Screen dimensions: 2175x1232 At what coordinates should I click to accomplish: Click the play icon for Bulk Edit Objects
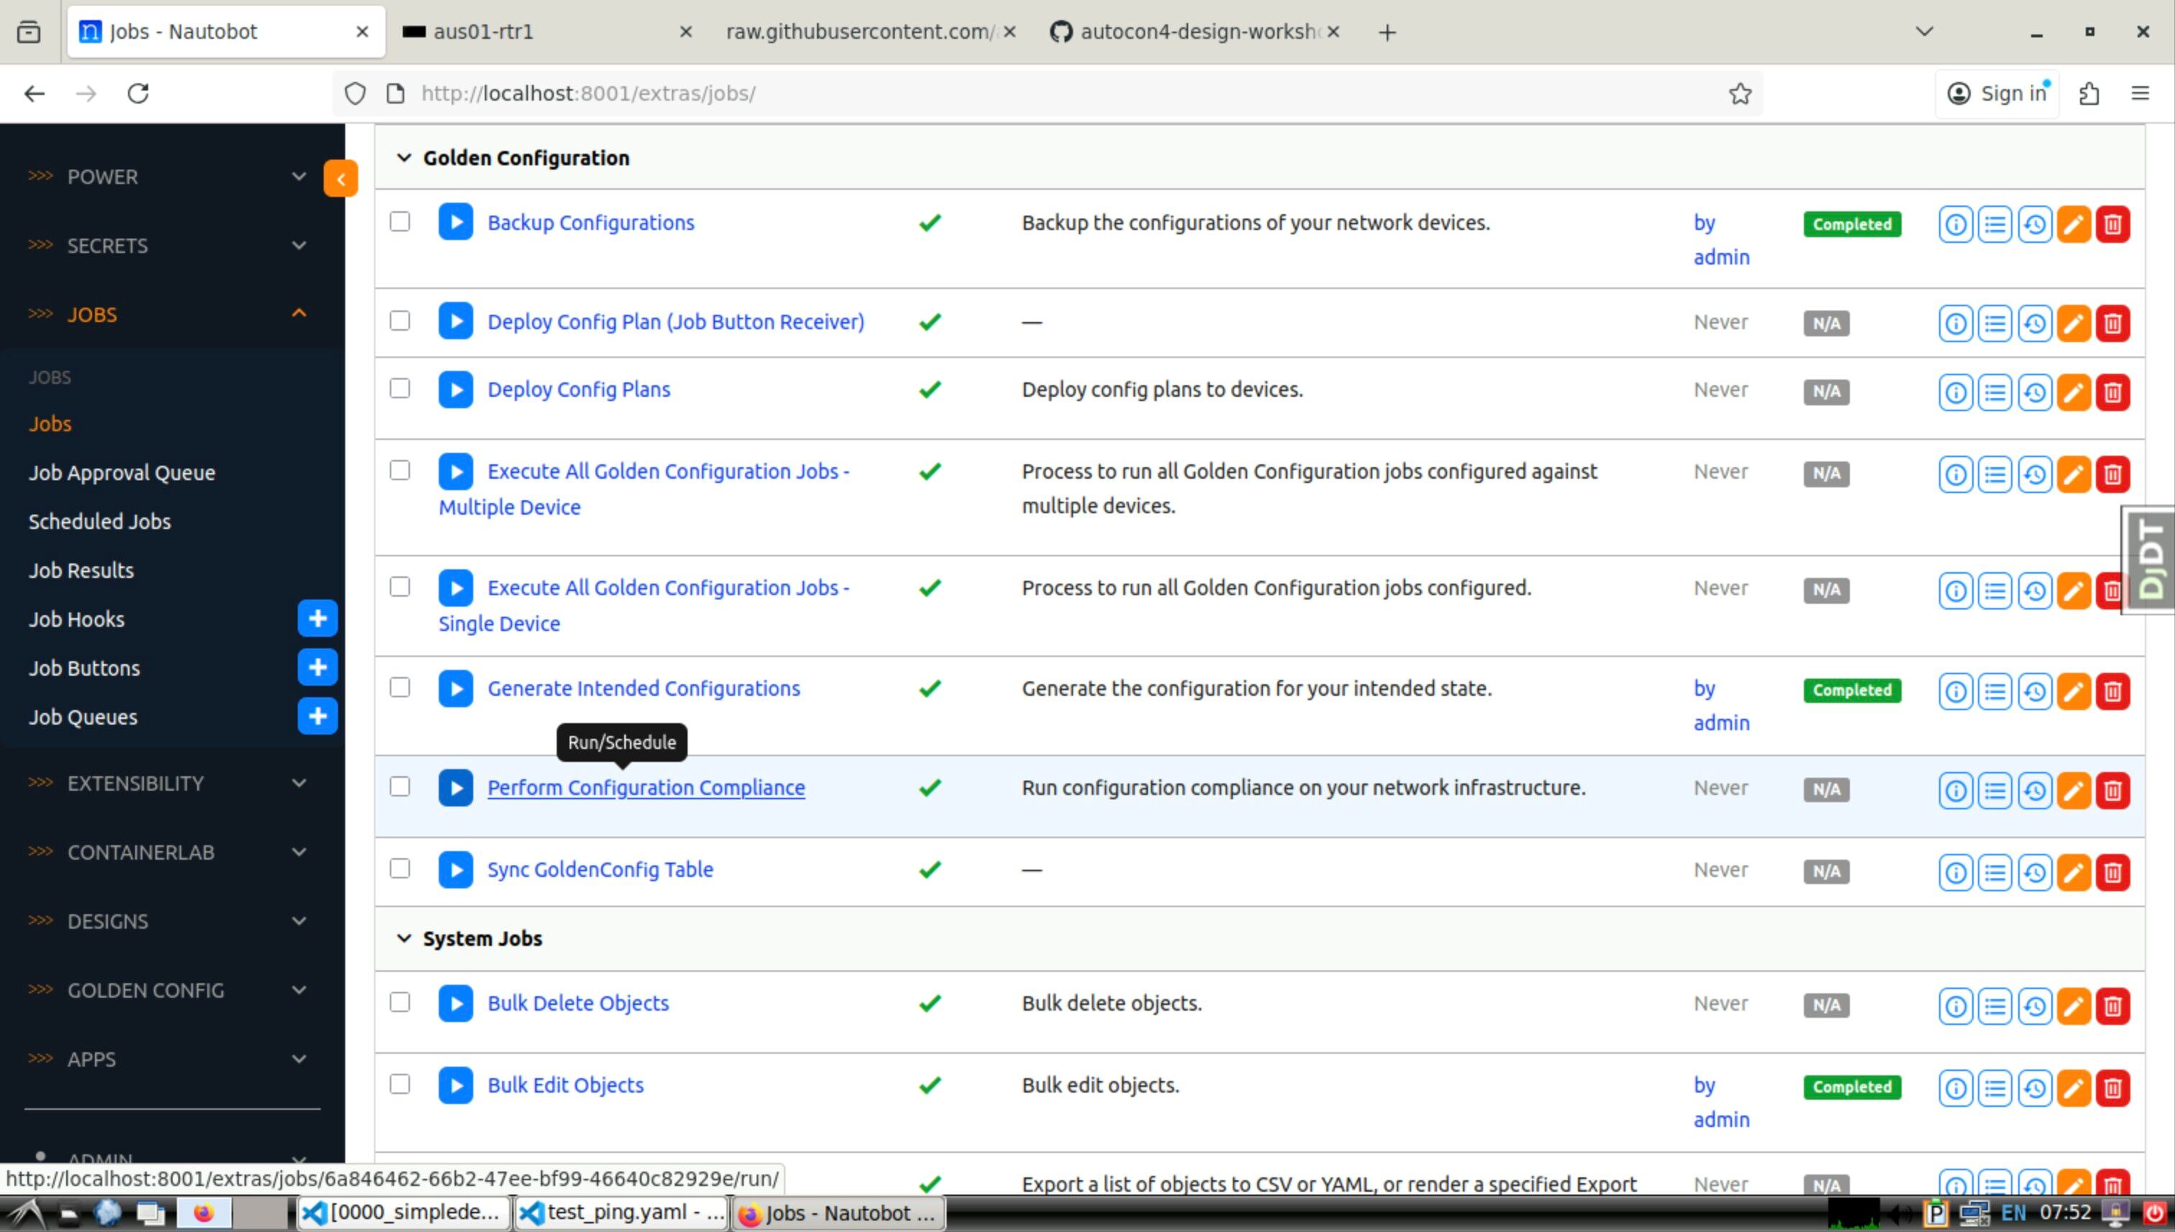pos(455,1085)
